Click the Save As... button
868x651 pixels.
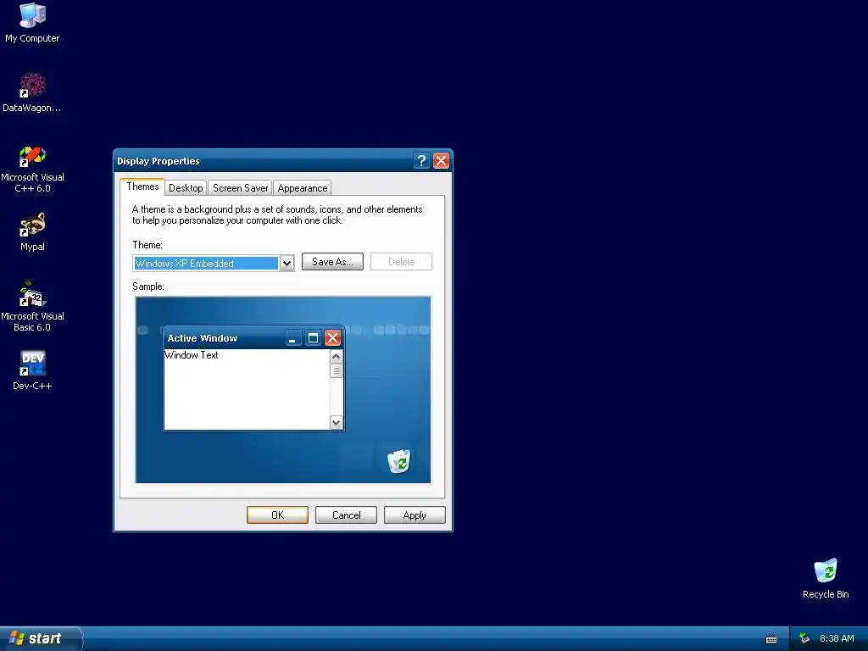click(x=332, y=262)
